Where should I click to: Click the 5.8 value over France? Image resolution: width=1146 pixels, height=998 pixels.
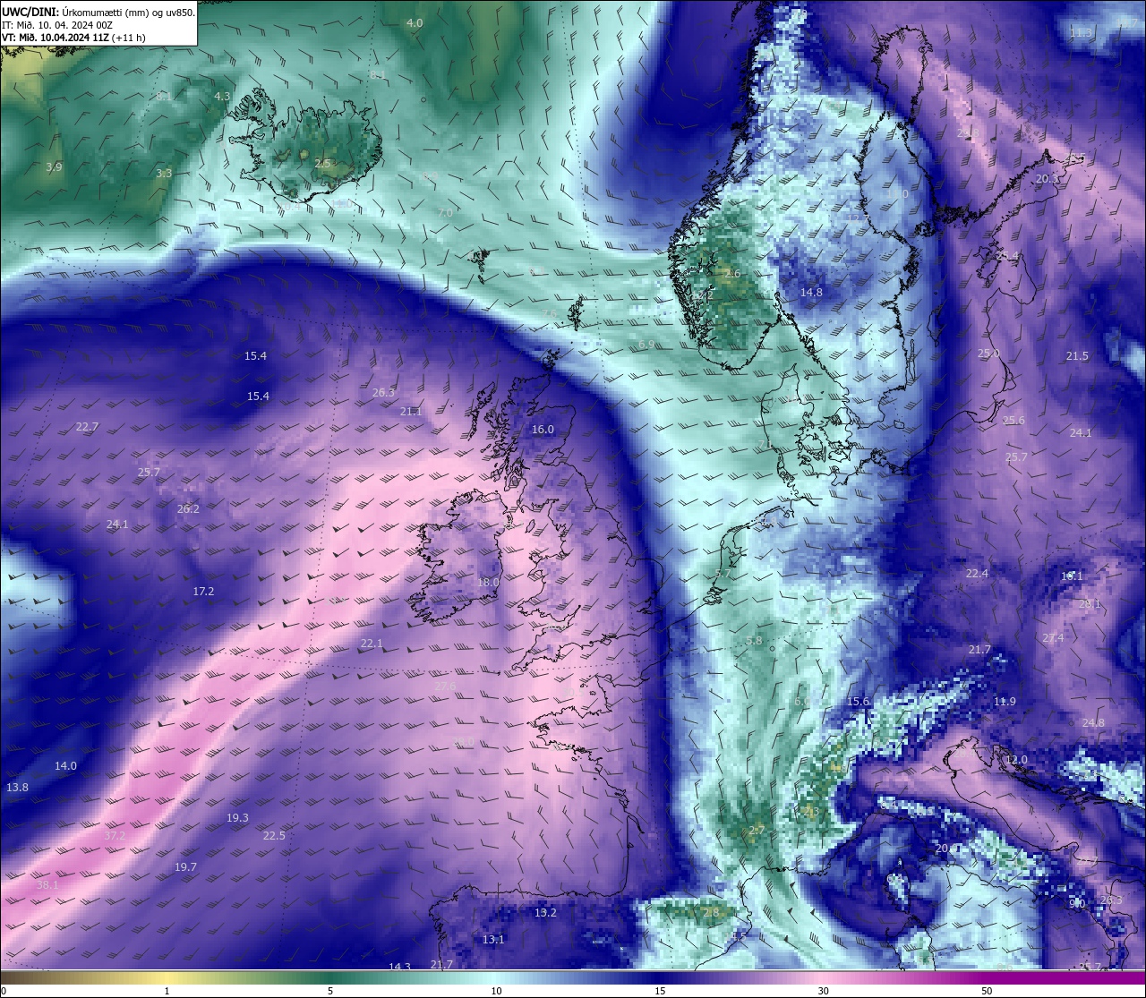pos(754,641)
